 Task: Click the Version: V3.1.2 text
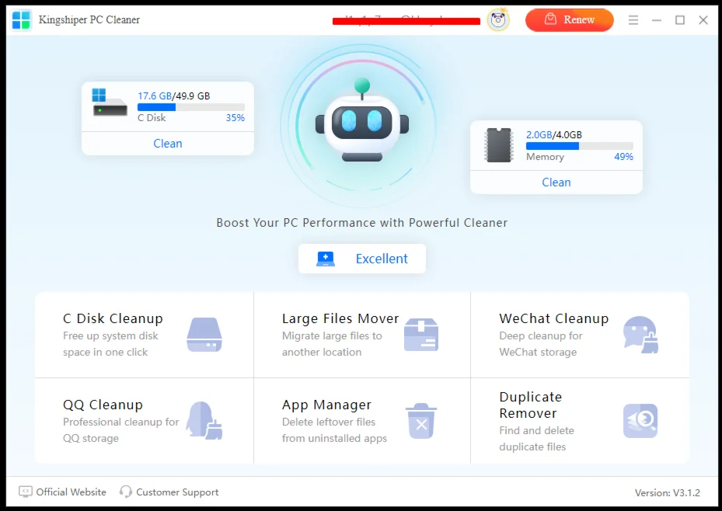[x=667, y=492]
